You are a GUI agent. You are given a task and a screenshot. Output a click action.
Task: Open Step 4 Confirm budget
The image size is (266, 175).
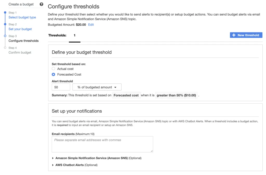(x=20, y=52)
